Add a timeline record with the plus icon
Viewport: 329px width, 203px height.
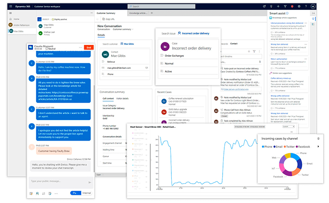249,51
